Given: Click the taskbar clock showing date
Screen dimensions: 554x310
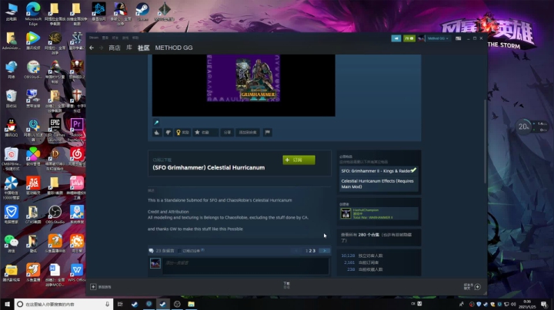Looking at the screenshot, I should (x=527, y=304).
